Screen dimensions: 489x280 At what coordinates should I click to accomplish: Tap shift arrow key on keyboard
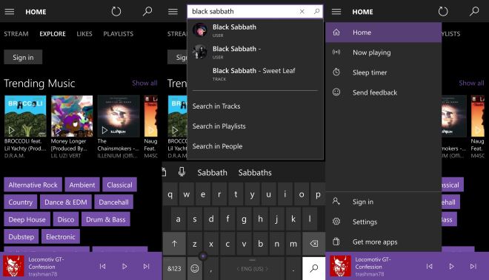(174, 244)
